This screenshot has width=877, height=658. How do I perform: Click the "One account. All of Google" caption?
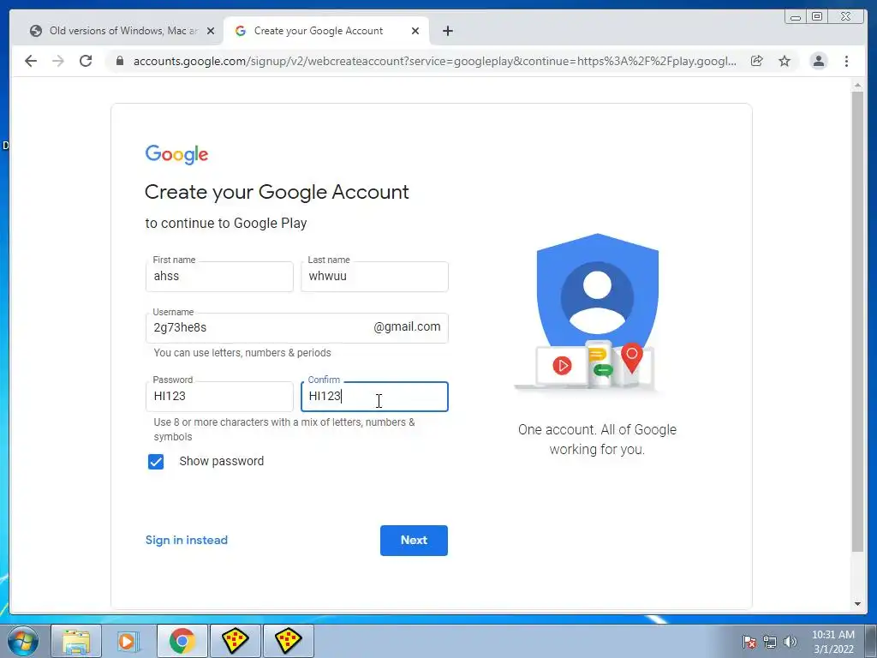597,440
